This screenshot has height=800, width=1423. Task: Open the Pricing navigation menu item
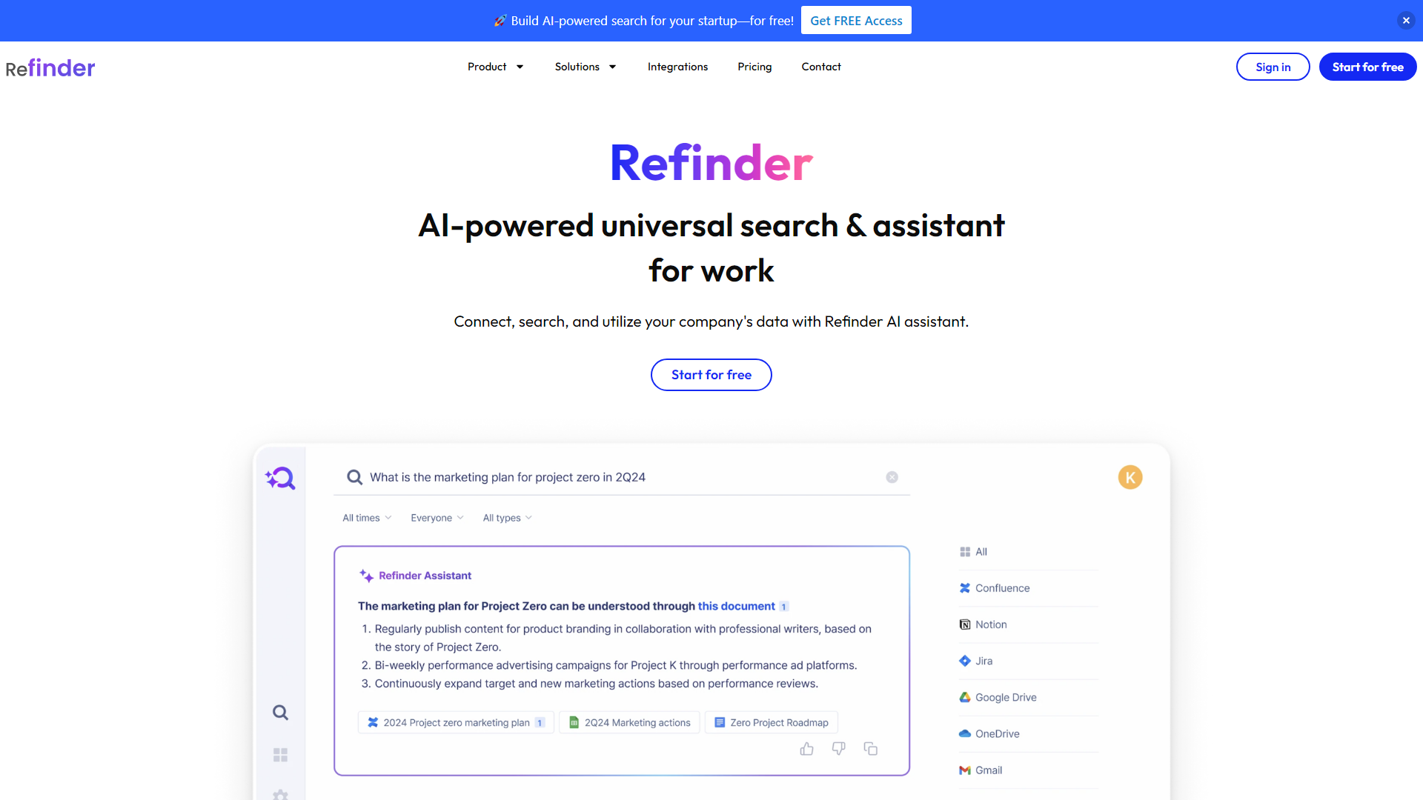tap(754, 67)
